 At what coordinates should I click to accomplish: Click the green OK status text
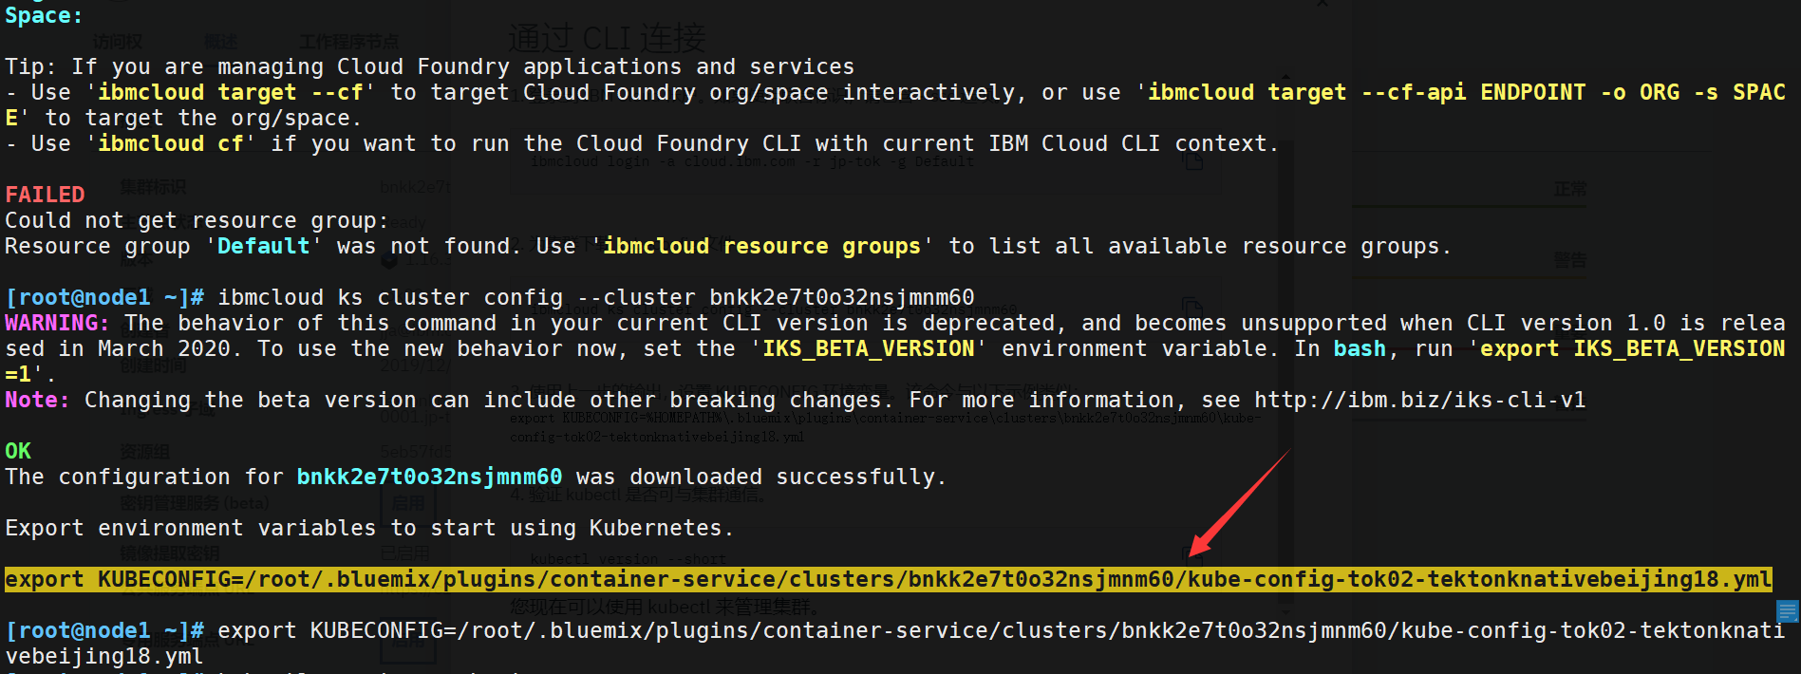pos(18,451)
